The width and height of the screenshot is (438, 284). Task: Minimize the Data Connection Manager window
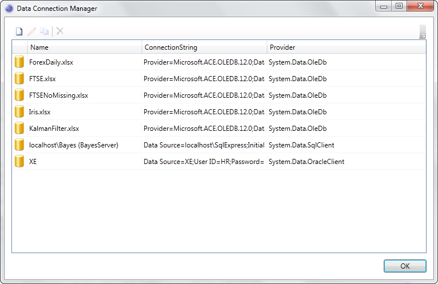click(384, 6)
